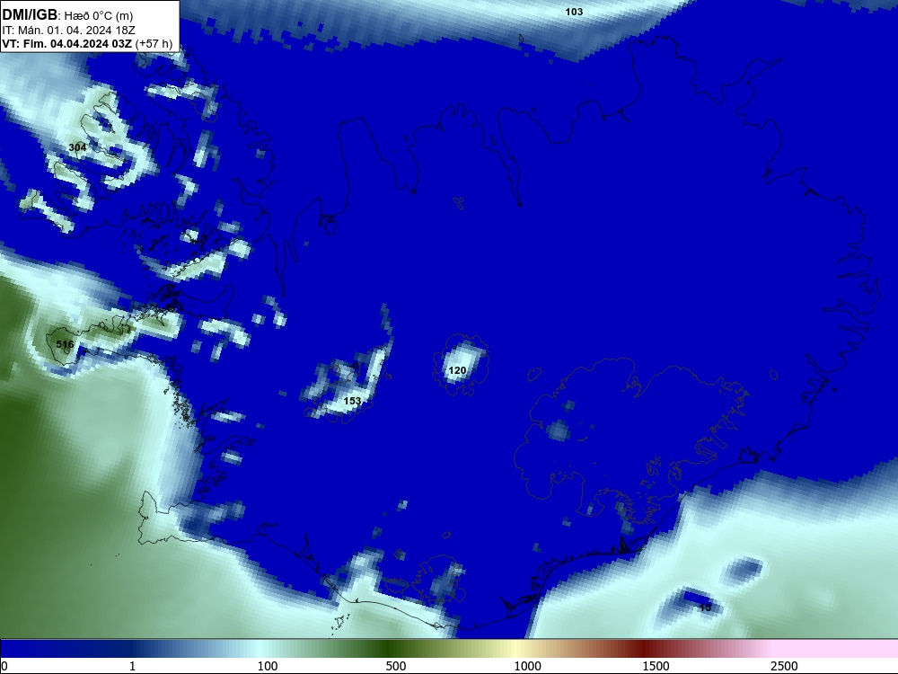Screen dimensions: 898x674
Task: Click the colorbar tick label 2500
Action: click(784, 666)
